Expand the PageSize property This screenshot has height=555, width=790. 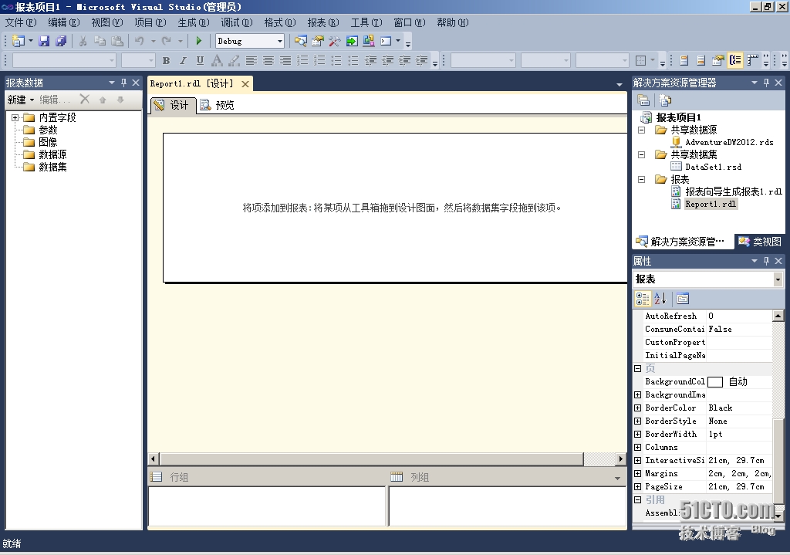pos(637,486)
